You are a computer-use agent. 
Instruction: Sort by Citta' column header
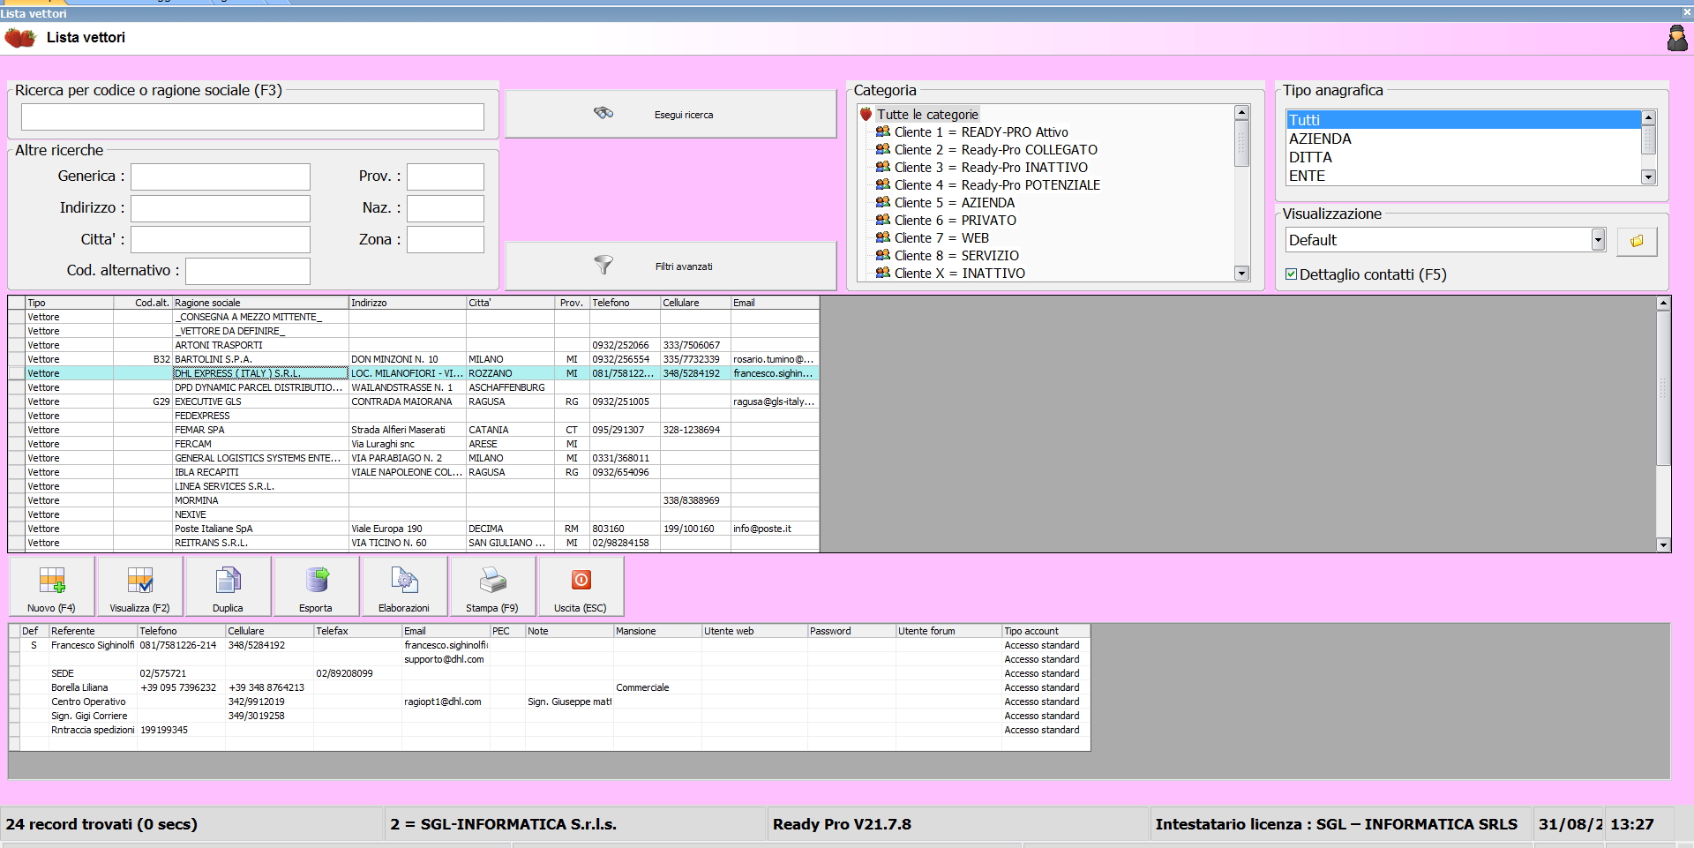click(x=510, y=303)
